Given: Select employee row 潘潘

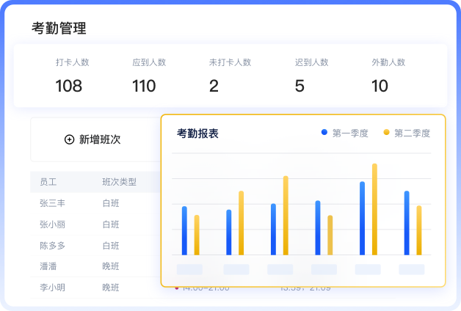Looking at the screenshot, I should (95, 266).
